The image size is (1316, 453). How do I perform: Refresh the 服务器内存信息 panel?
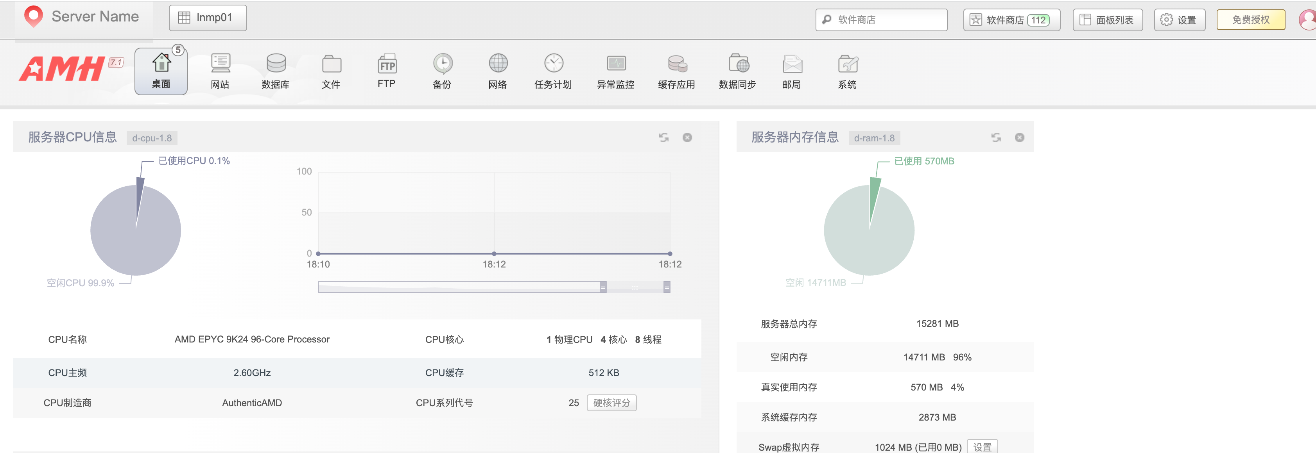click(x=996, y=137)
